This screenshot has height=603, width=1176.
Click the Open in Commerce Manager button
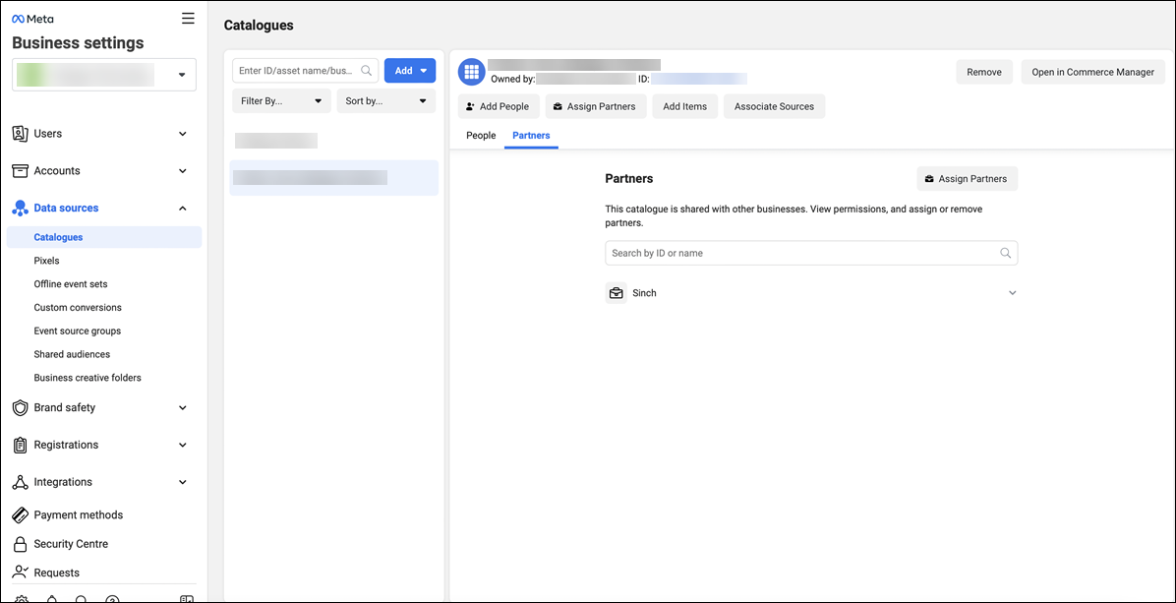[1092, 71]
